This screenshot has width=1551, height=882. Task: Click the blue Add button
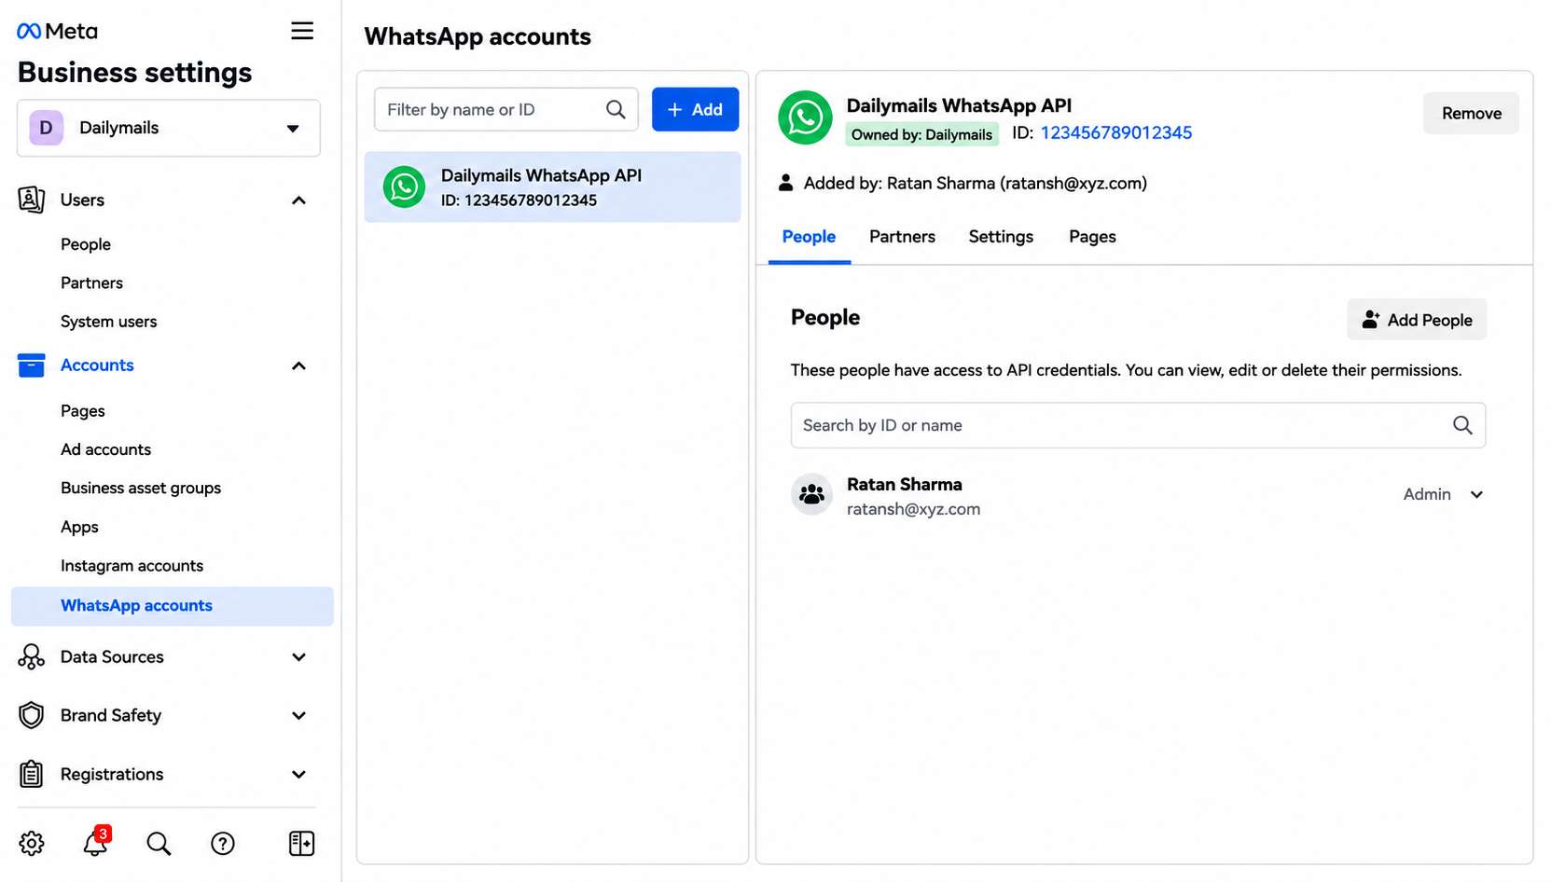coord(695,109)
